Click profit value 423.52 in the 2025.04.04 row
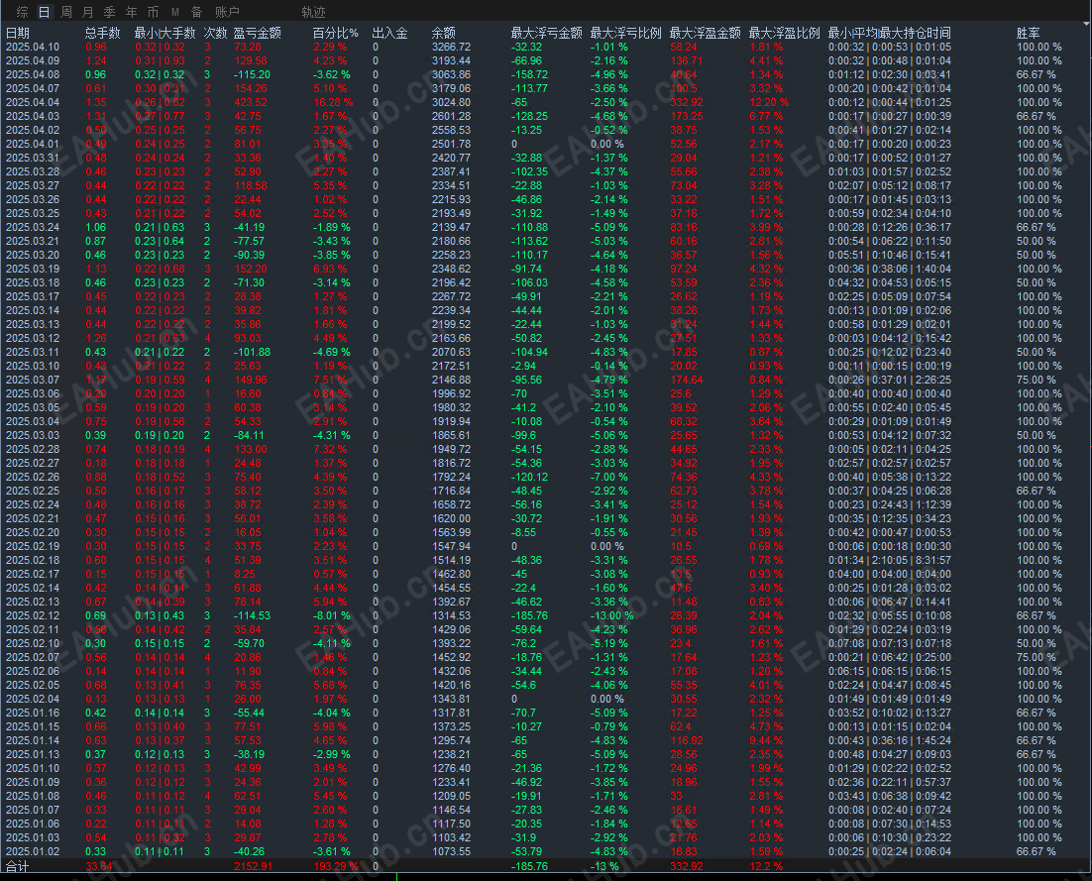 tap(251, 102)
